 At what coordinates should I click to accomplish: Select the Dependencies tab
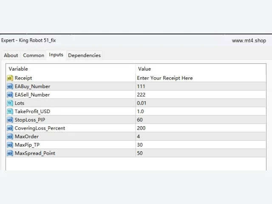(x=84, y=55)
